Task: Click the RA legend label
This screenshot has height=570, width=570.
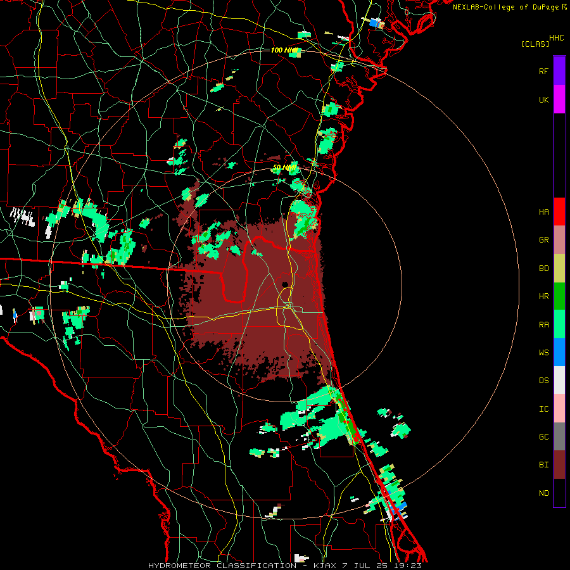Action: click(x=543, y=324)
